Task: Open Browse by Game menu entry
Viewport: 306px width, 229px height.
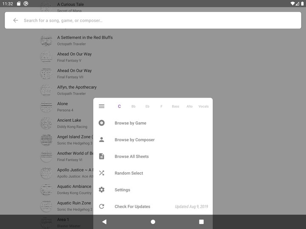Action: pos(130,123)
